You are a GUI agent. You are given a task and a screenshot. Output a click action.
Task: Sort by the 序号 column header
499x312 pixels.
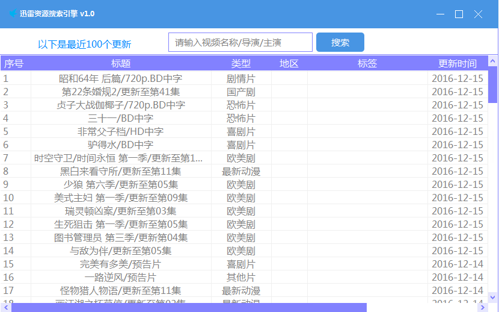pyautogui.click(x=14, y=63)
